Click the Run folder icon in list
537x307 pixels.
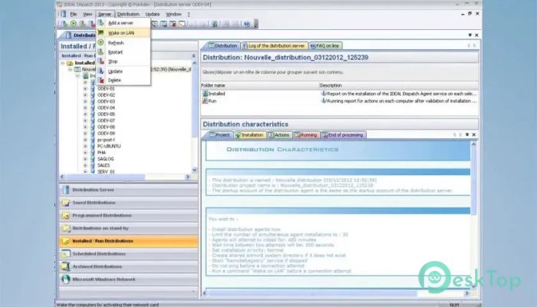pyautogui.click(x=205, y=101)
